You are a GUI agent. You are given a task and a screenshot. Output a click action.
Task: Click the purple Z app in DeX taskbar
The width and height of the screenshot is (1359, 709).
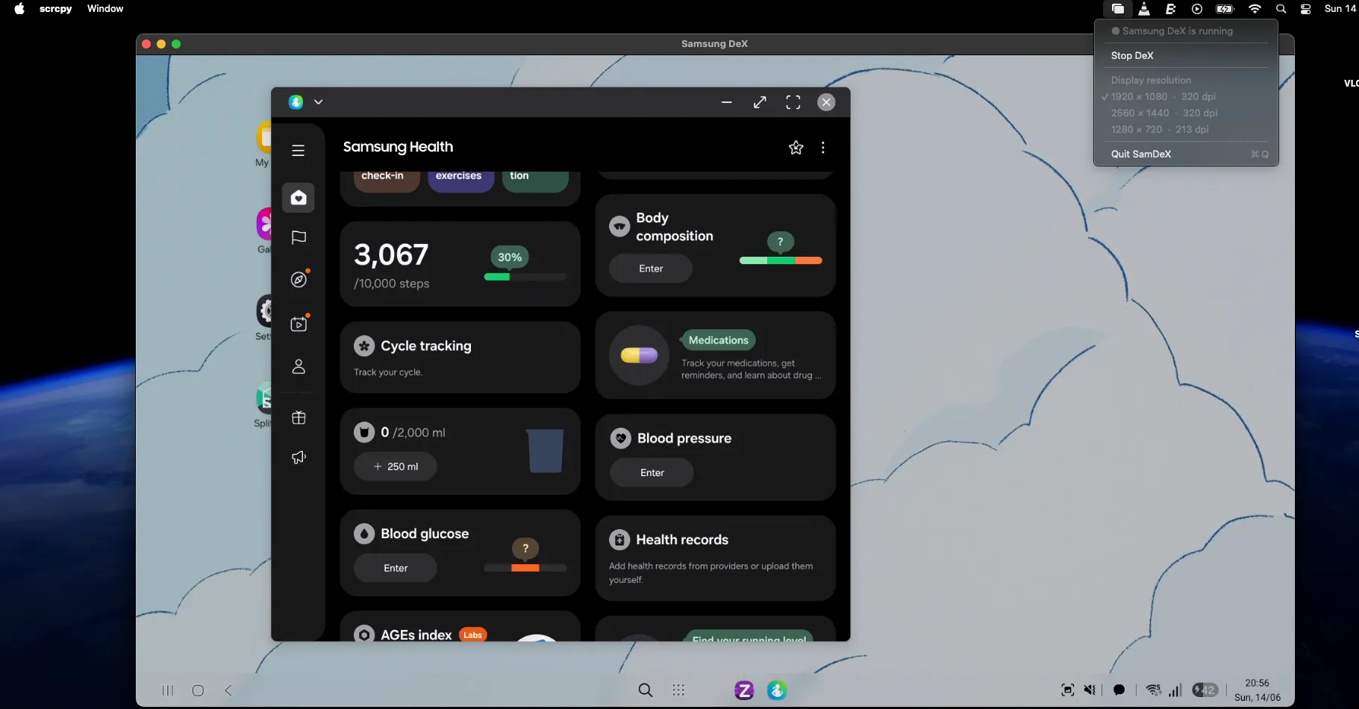(744, 690)
